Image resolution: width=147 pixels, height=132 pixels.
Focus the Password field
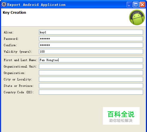point(91,39)
